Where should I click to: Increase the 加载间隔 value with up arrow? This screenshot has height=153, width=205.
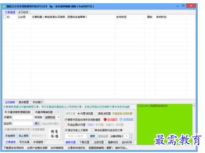[x=131, y=135]
